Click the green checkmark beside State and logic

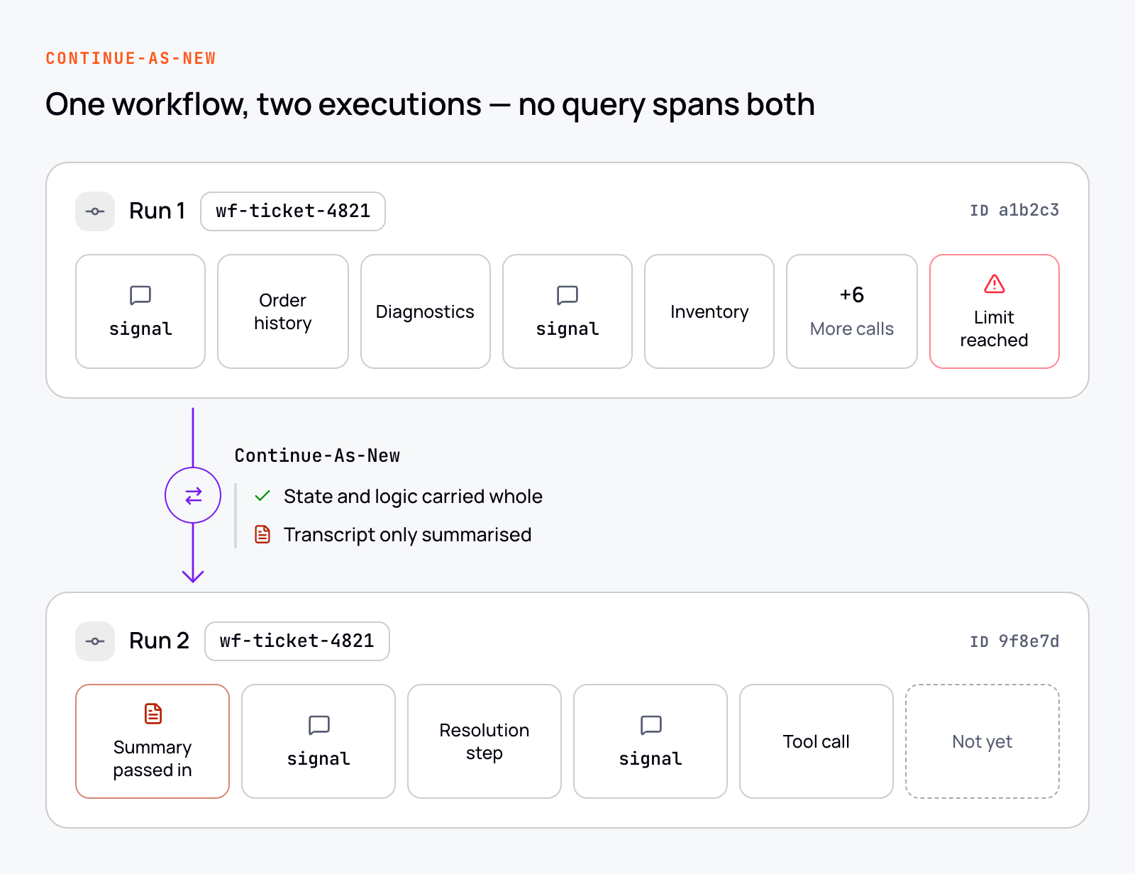[x=262, y=496]
